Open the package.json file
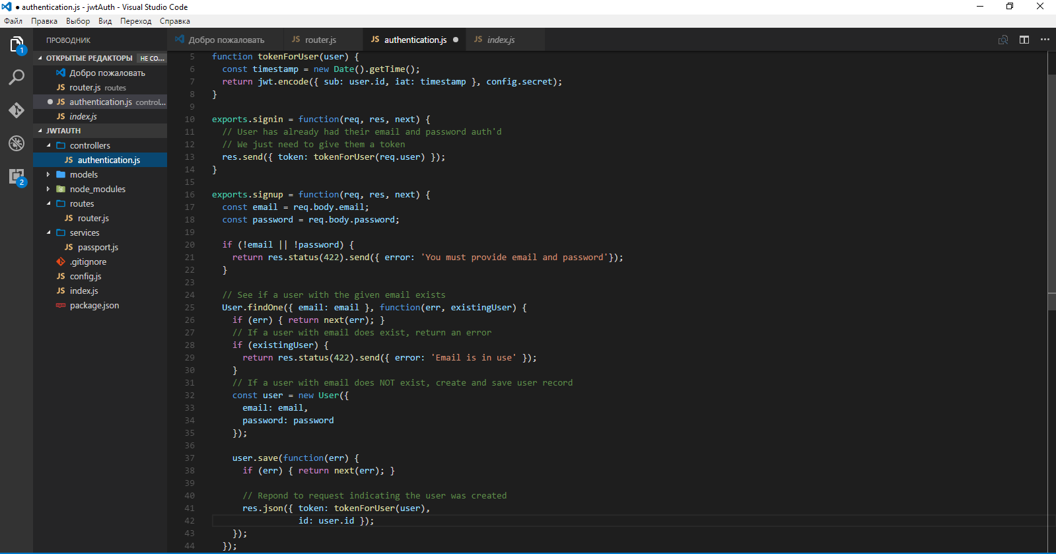Viewport: 1056px width, 554px height. [x=100, y=305]
